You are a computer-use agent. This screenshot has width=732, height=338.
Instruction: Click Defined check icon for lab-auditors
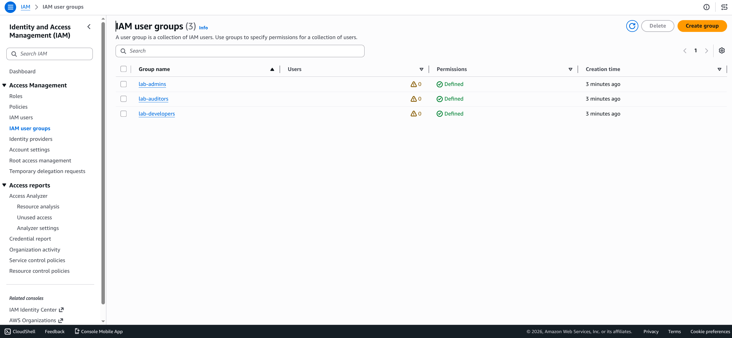pyautogui.click(x=439, y=99)
